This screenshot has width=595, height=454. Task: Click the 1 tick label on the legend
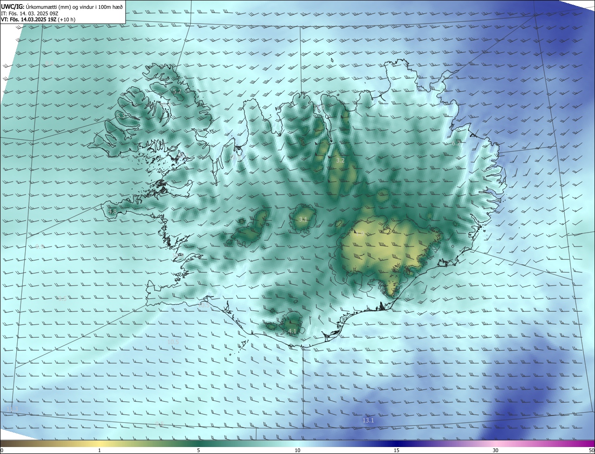(99, 450)
